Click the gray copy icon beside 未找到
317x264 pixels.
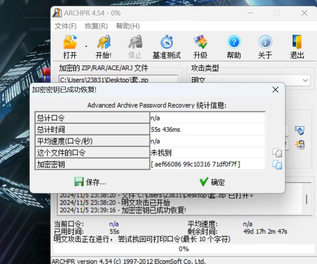[x=277, y=153]
